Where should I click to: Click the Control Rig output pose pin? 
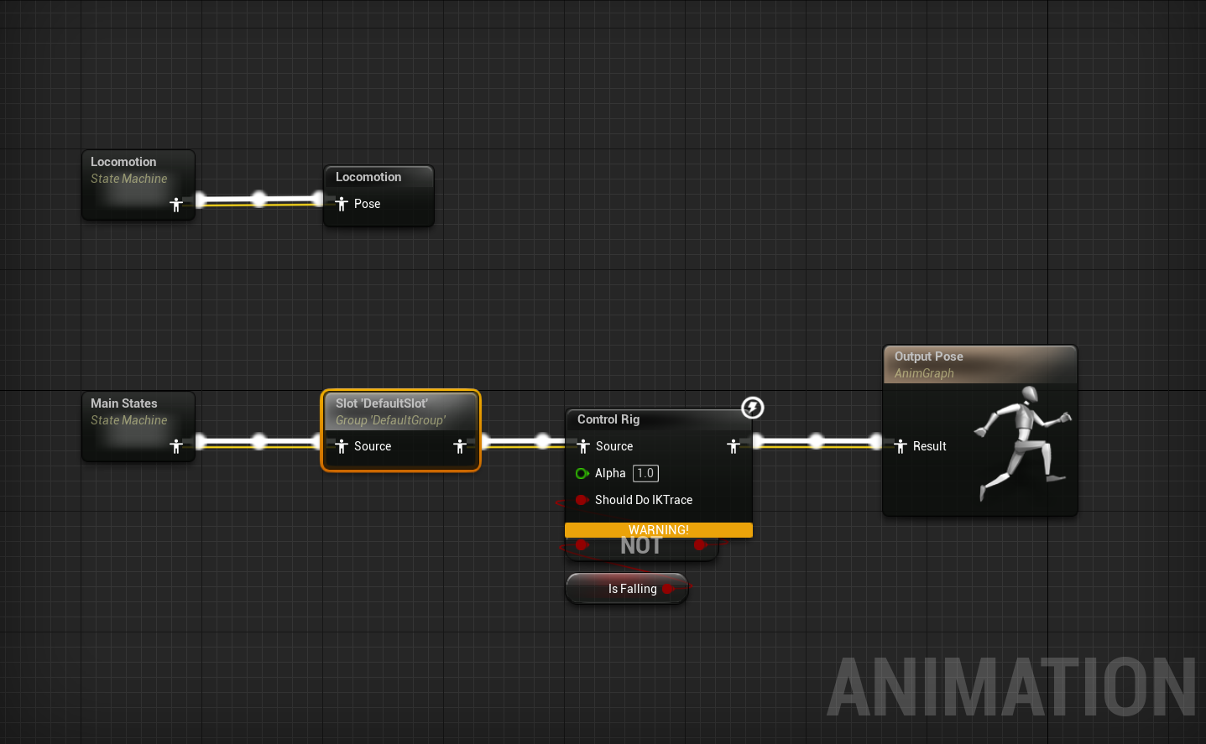tap(734, 446)
